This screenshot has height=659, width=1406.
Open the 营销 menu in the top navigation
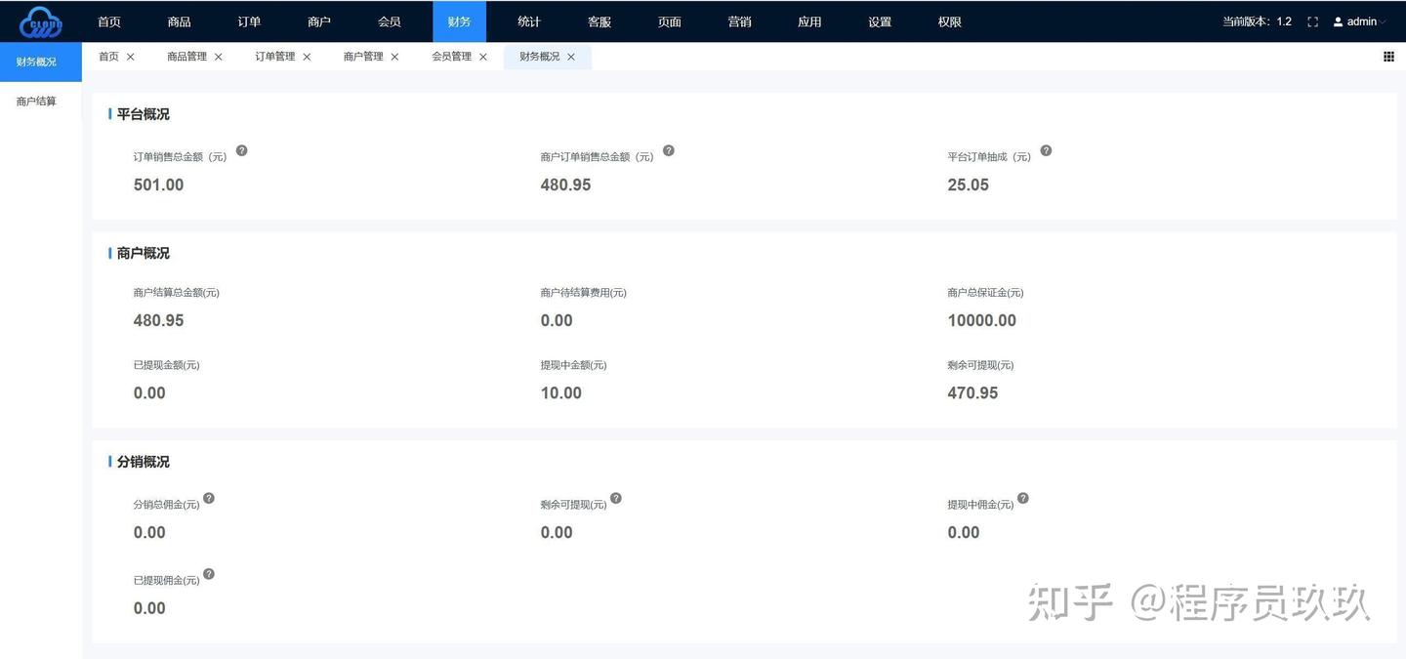(x=739, y=21)
